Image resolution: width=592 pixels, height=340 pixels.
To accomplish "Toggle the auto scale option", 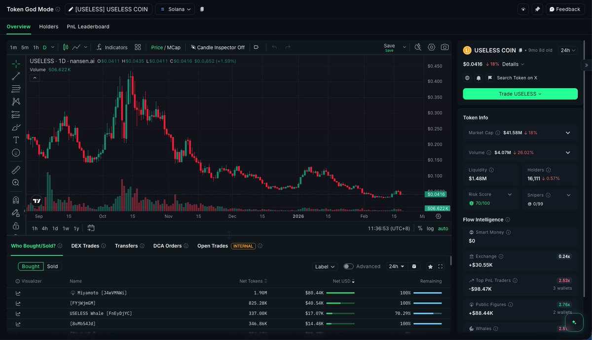I will [x=443, y=228].
